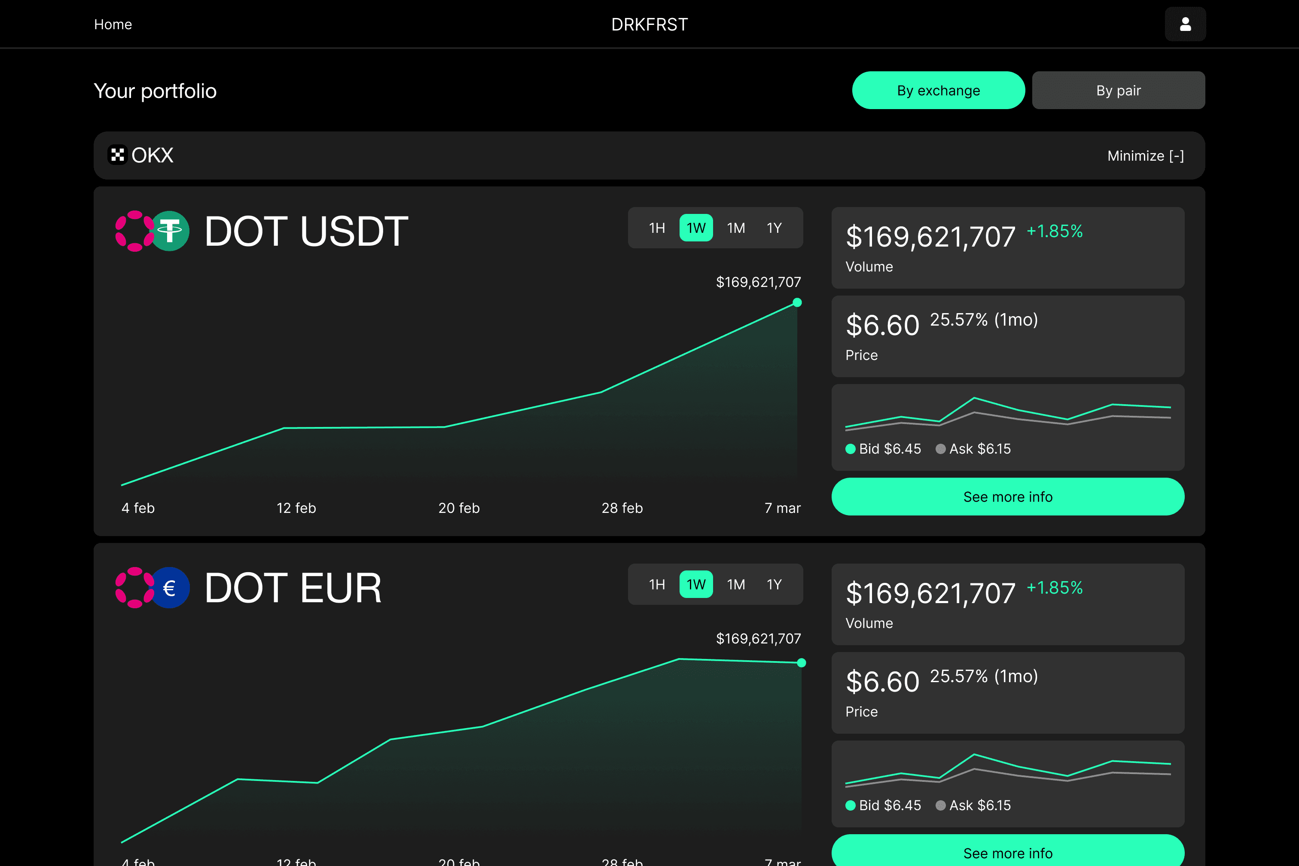Select 1M range for DOT USDT
This screenshot has width=1299, height=866.
[x=736, y=228]
